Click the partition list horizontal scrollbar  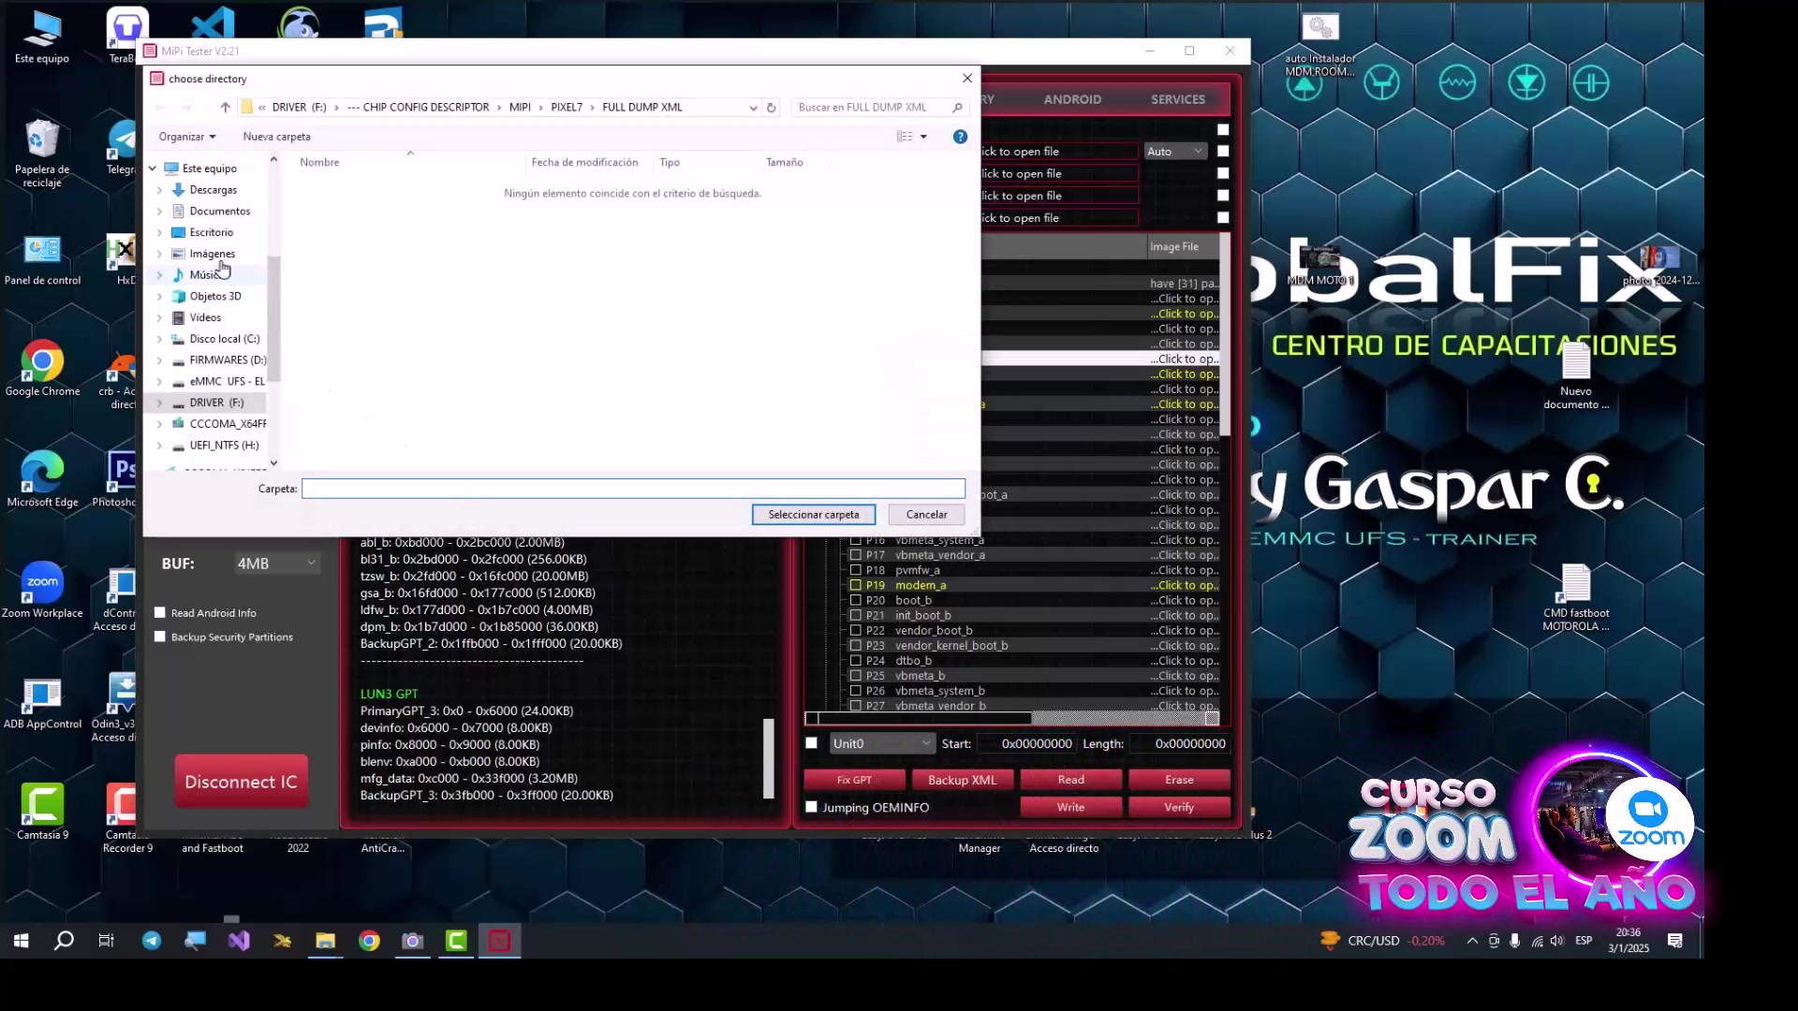1011,718
